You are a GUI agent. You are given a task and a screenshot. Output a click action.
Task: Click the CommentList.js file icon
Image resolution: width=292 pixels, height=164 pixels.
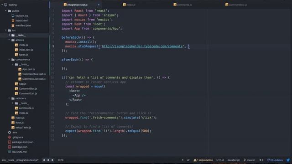click(x=16, y=93)
